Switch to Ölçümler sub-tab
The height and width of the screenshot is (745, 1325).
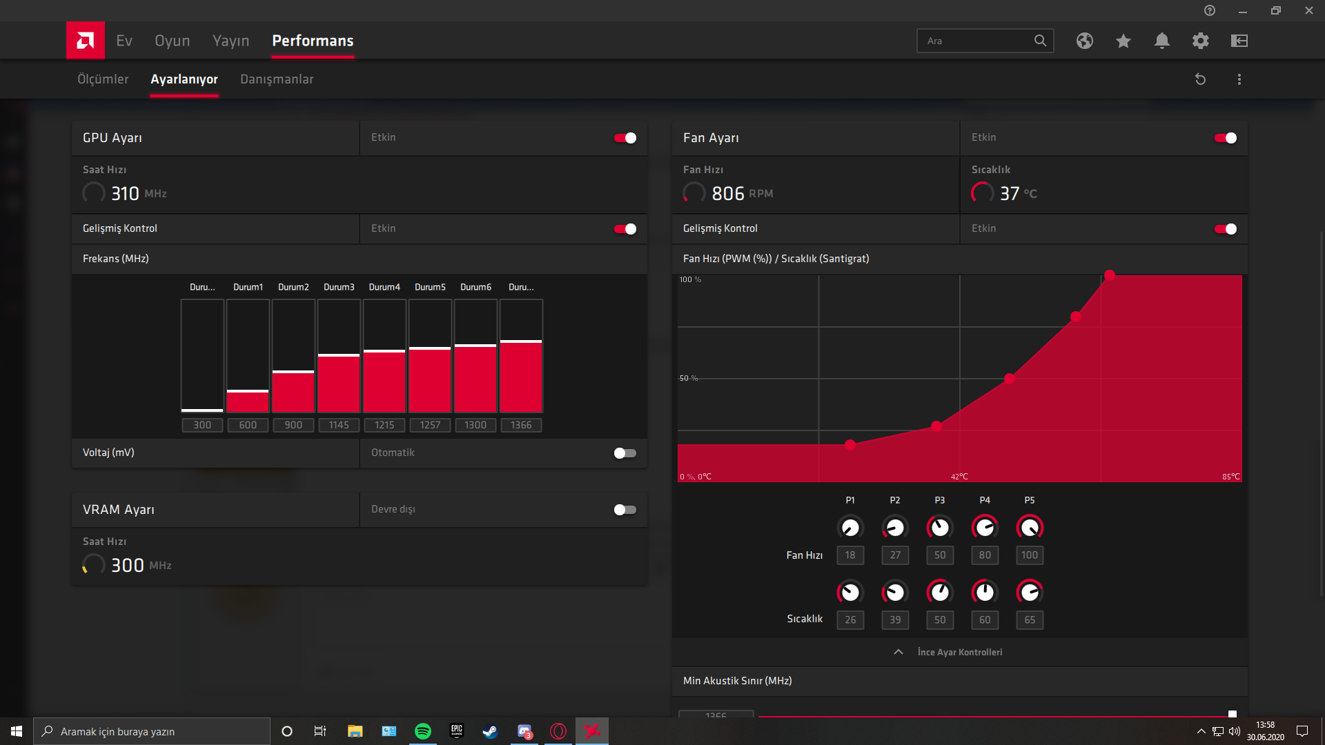pyautogui.click(x=103, y=79)
